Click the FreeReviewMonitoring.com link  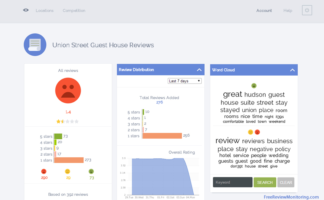click(x=291, y=197)
